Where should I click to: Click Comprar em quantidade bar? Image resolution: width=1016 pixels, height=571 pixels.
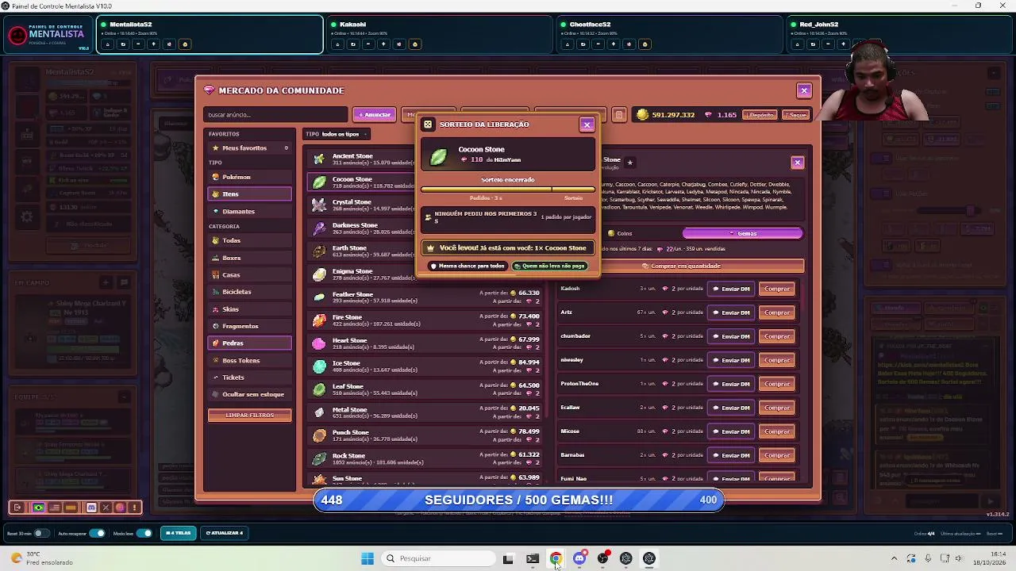681,266
